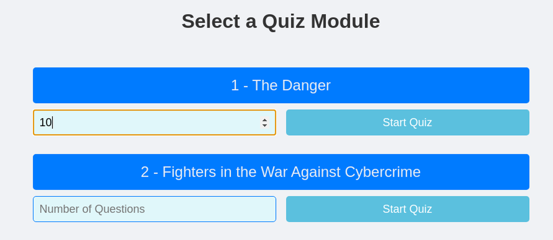This screenshot has height=240, width=553.
Task: Start the quiz for the Cybercrime module
Action: pos(407,209)
